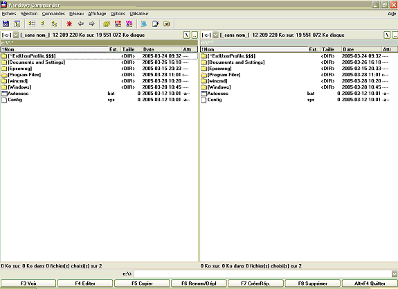Select Config name in right panel
Image resolution: width=398 pixels, height=289 pixels.
tap(215, 100)
